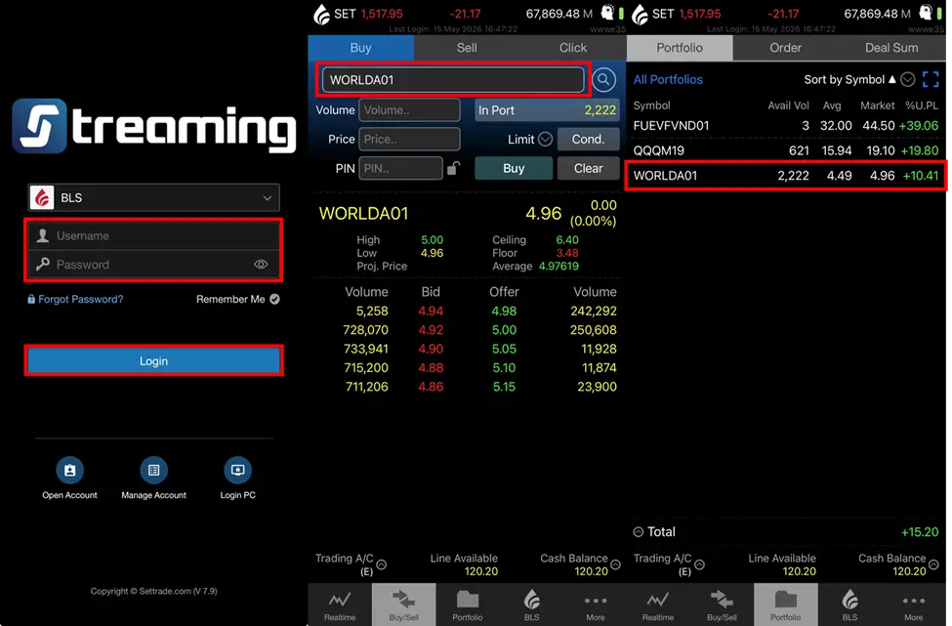Image resolution: width=952 pixels, height=626 pixels.
Task: Select the FUEVFVND01 portfolio row
Action: point(786,126)
